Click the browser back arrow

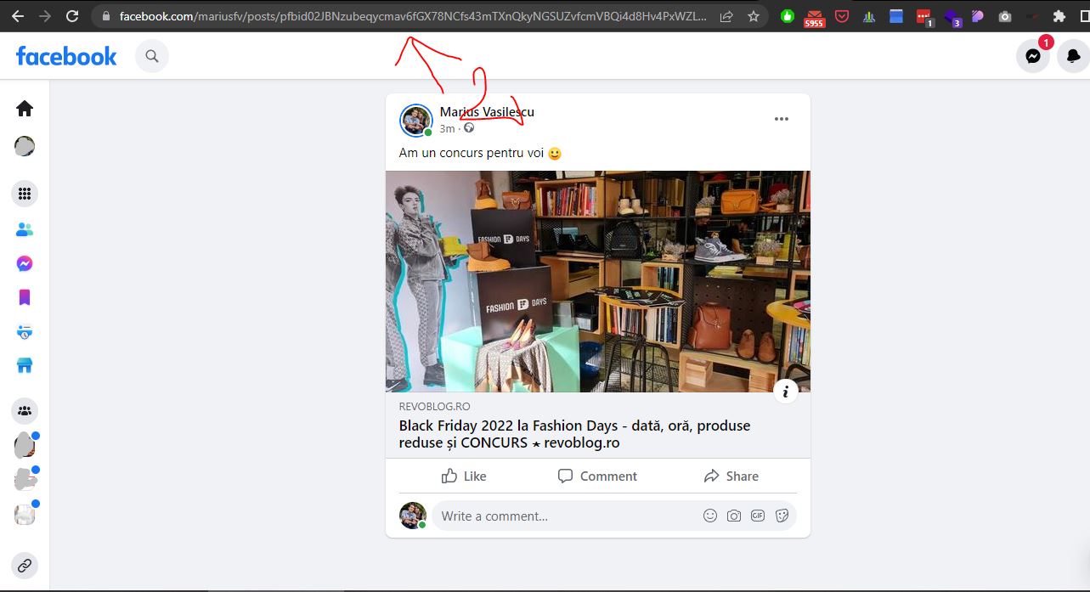pos(17,16)
